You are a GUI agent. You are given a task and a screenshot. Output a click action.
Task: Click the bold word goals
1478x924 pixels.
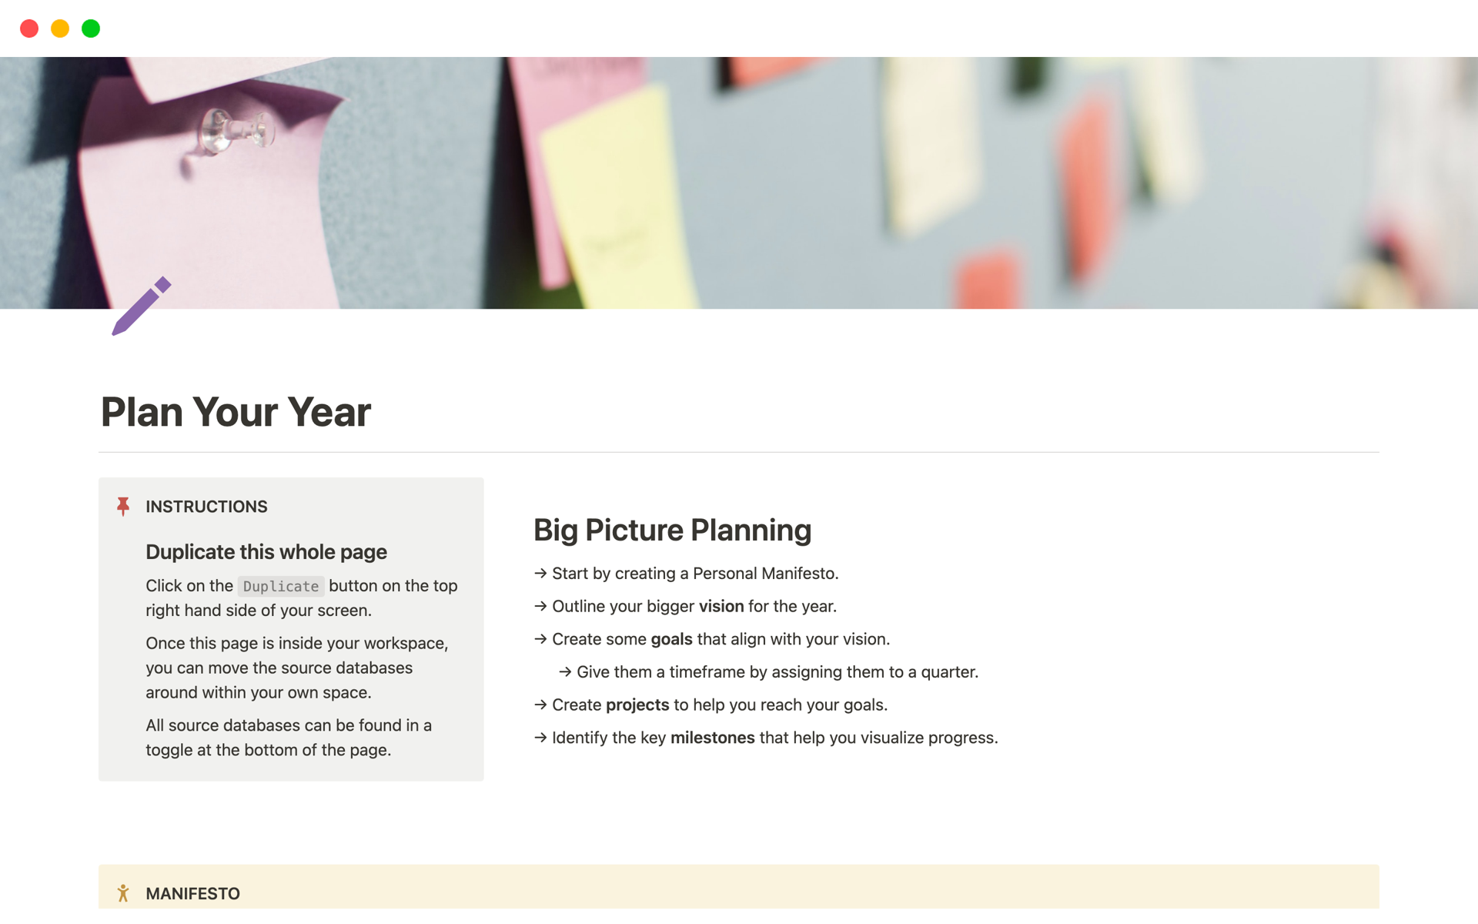671,639
